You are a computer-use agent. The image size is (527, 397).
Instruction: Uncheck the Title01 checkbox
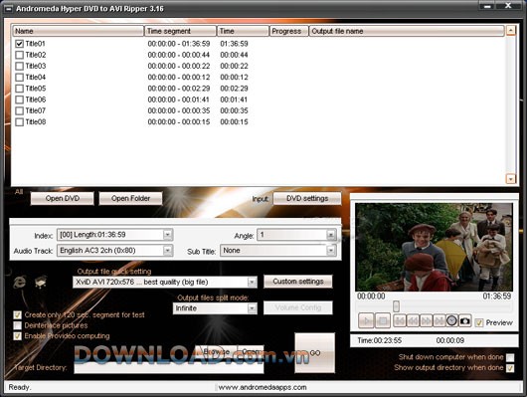[20, 44]
